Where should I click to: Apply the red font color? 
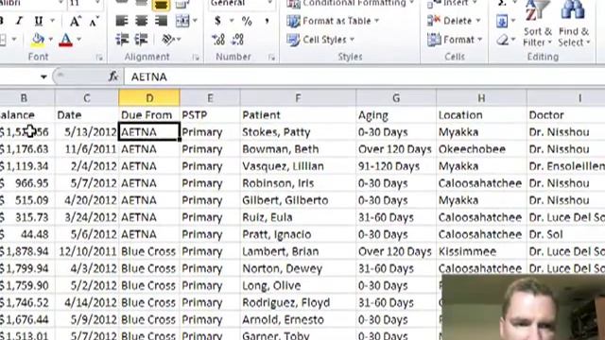point(65,40)
